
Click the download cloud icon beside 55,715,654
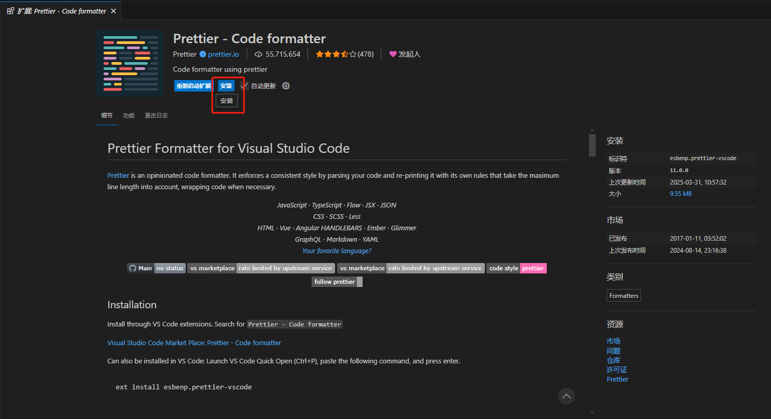point(259,54)
